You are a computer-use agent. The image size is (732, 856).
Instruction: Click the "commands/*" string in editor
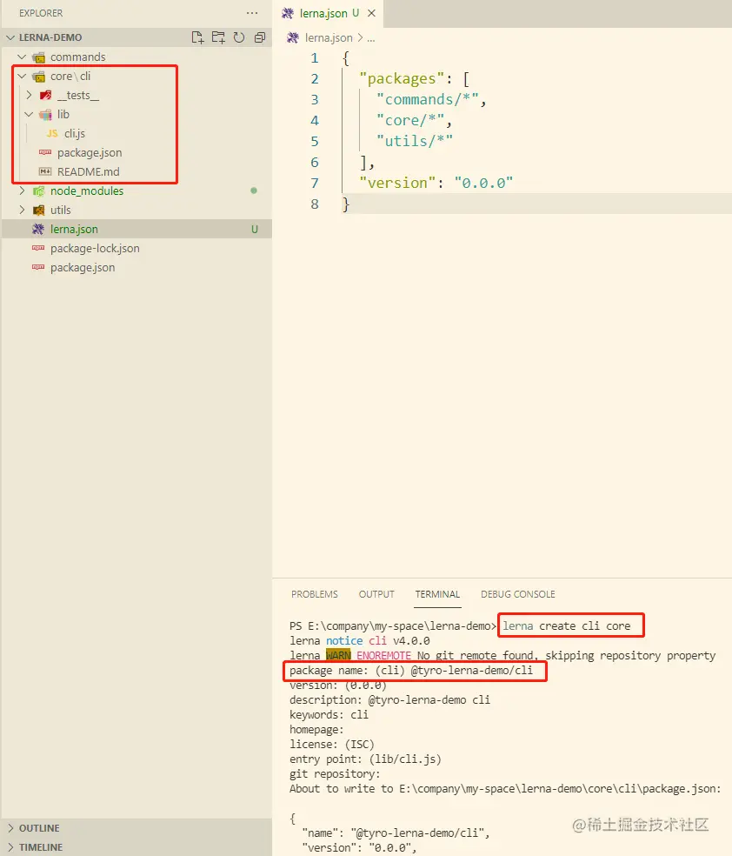(428, 99)
